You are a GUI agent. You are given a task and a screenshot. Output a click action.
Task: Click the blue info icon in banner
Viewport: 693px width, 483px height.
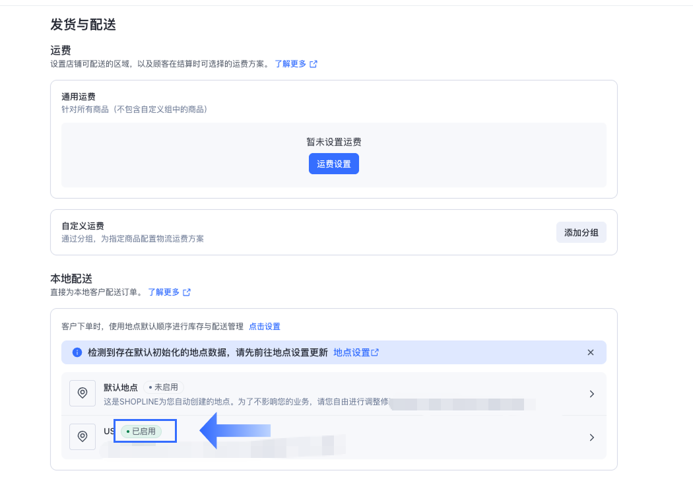[x=77, y=352]
